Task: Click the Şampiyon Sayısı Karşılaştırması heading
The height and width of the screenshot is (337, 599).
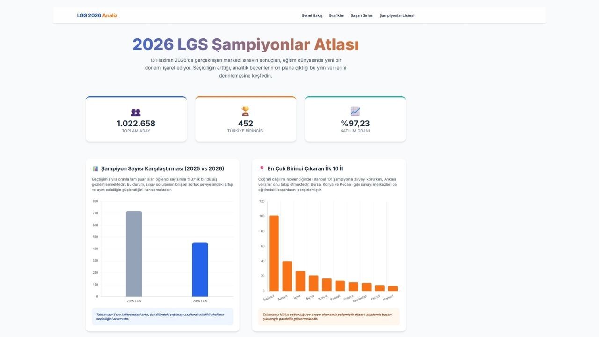Action: (x=162, y=168)
